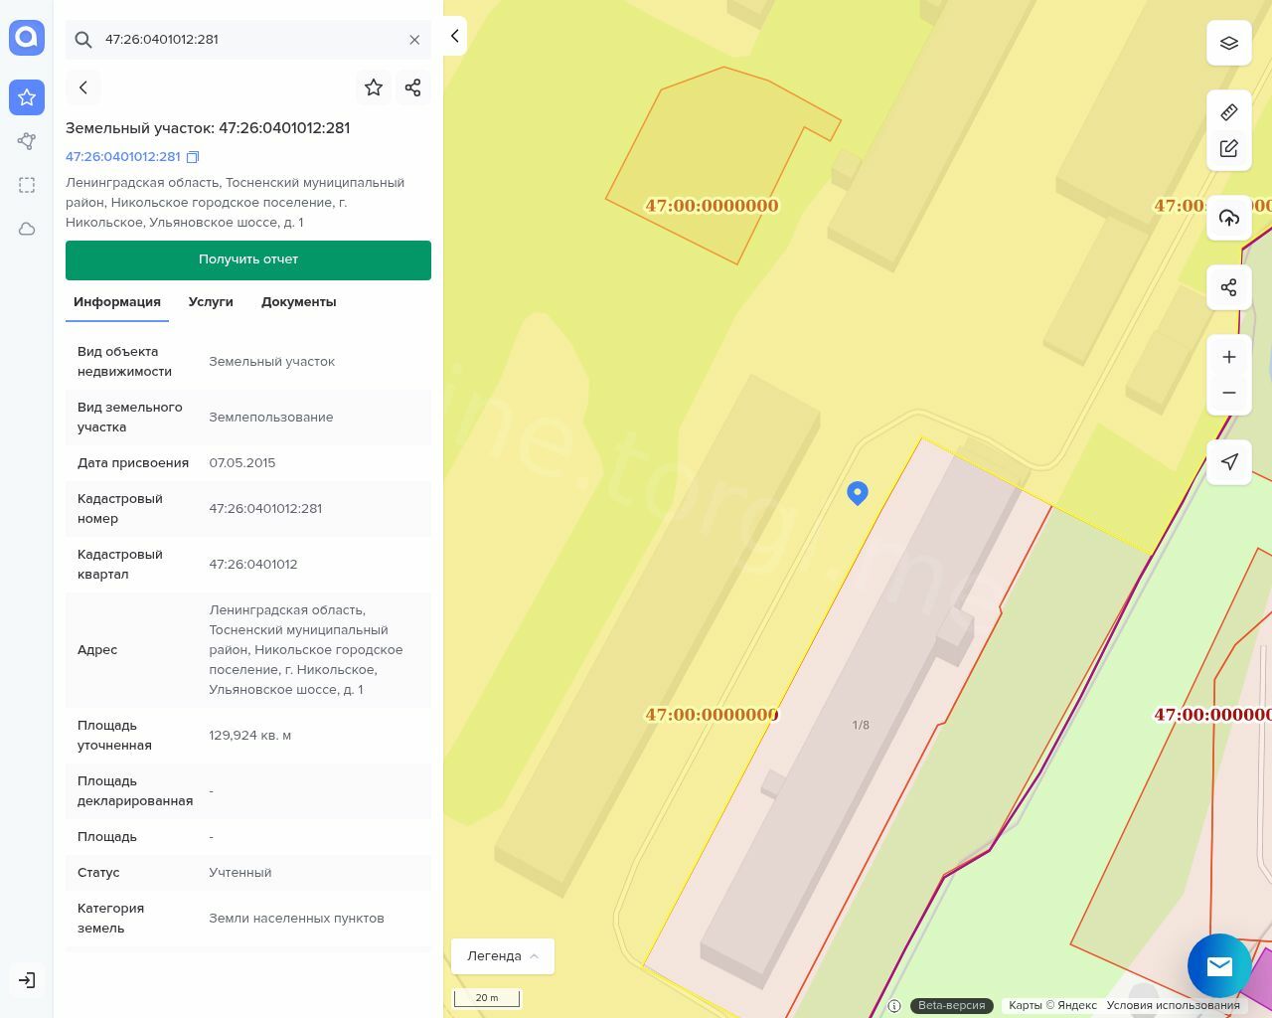Open the chat message bubble
This screenshot has height=1018, width=1272.
[x=1219, y=965]
